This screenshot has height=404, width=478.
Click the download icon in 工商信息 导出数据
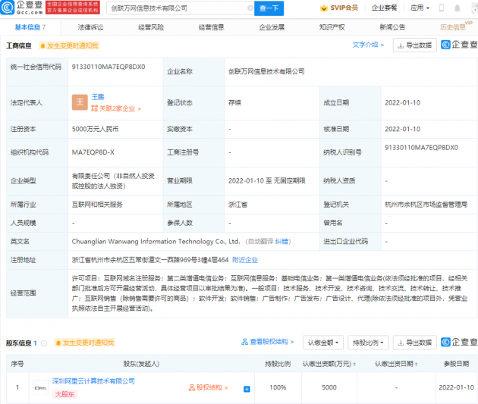(x=401, y=45)
